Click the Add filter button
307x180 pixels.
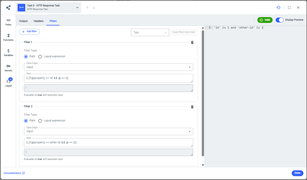29,32
